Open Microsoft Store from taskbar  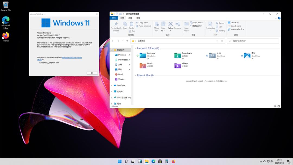(x=160, y=161)
